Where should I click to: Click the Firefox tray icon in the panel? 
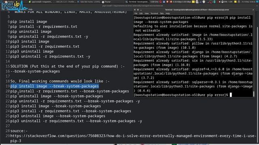(171, 2)
